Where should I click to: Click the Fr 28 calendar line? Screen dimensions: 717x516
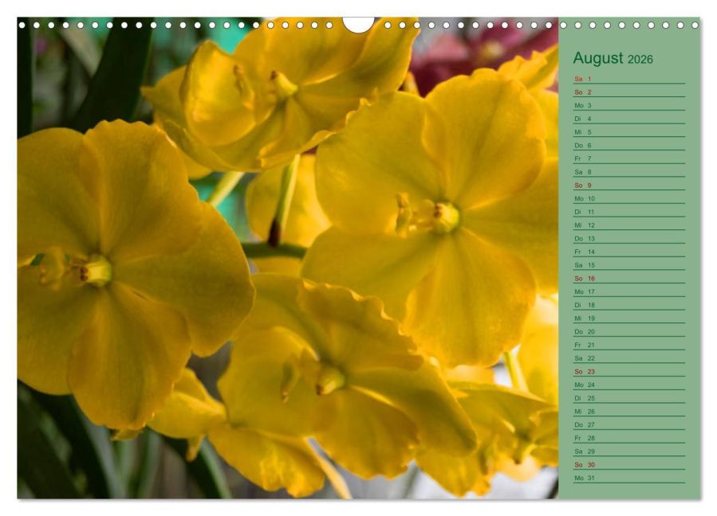[628, 438]
